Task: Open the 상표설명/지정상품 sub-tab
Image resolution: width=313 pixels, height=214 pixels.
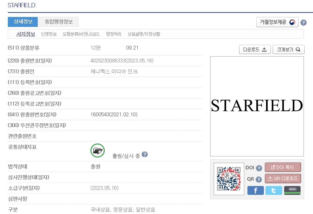Action: click(144, 34)
